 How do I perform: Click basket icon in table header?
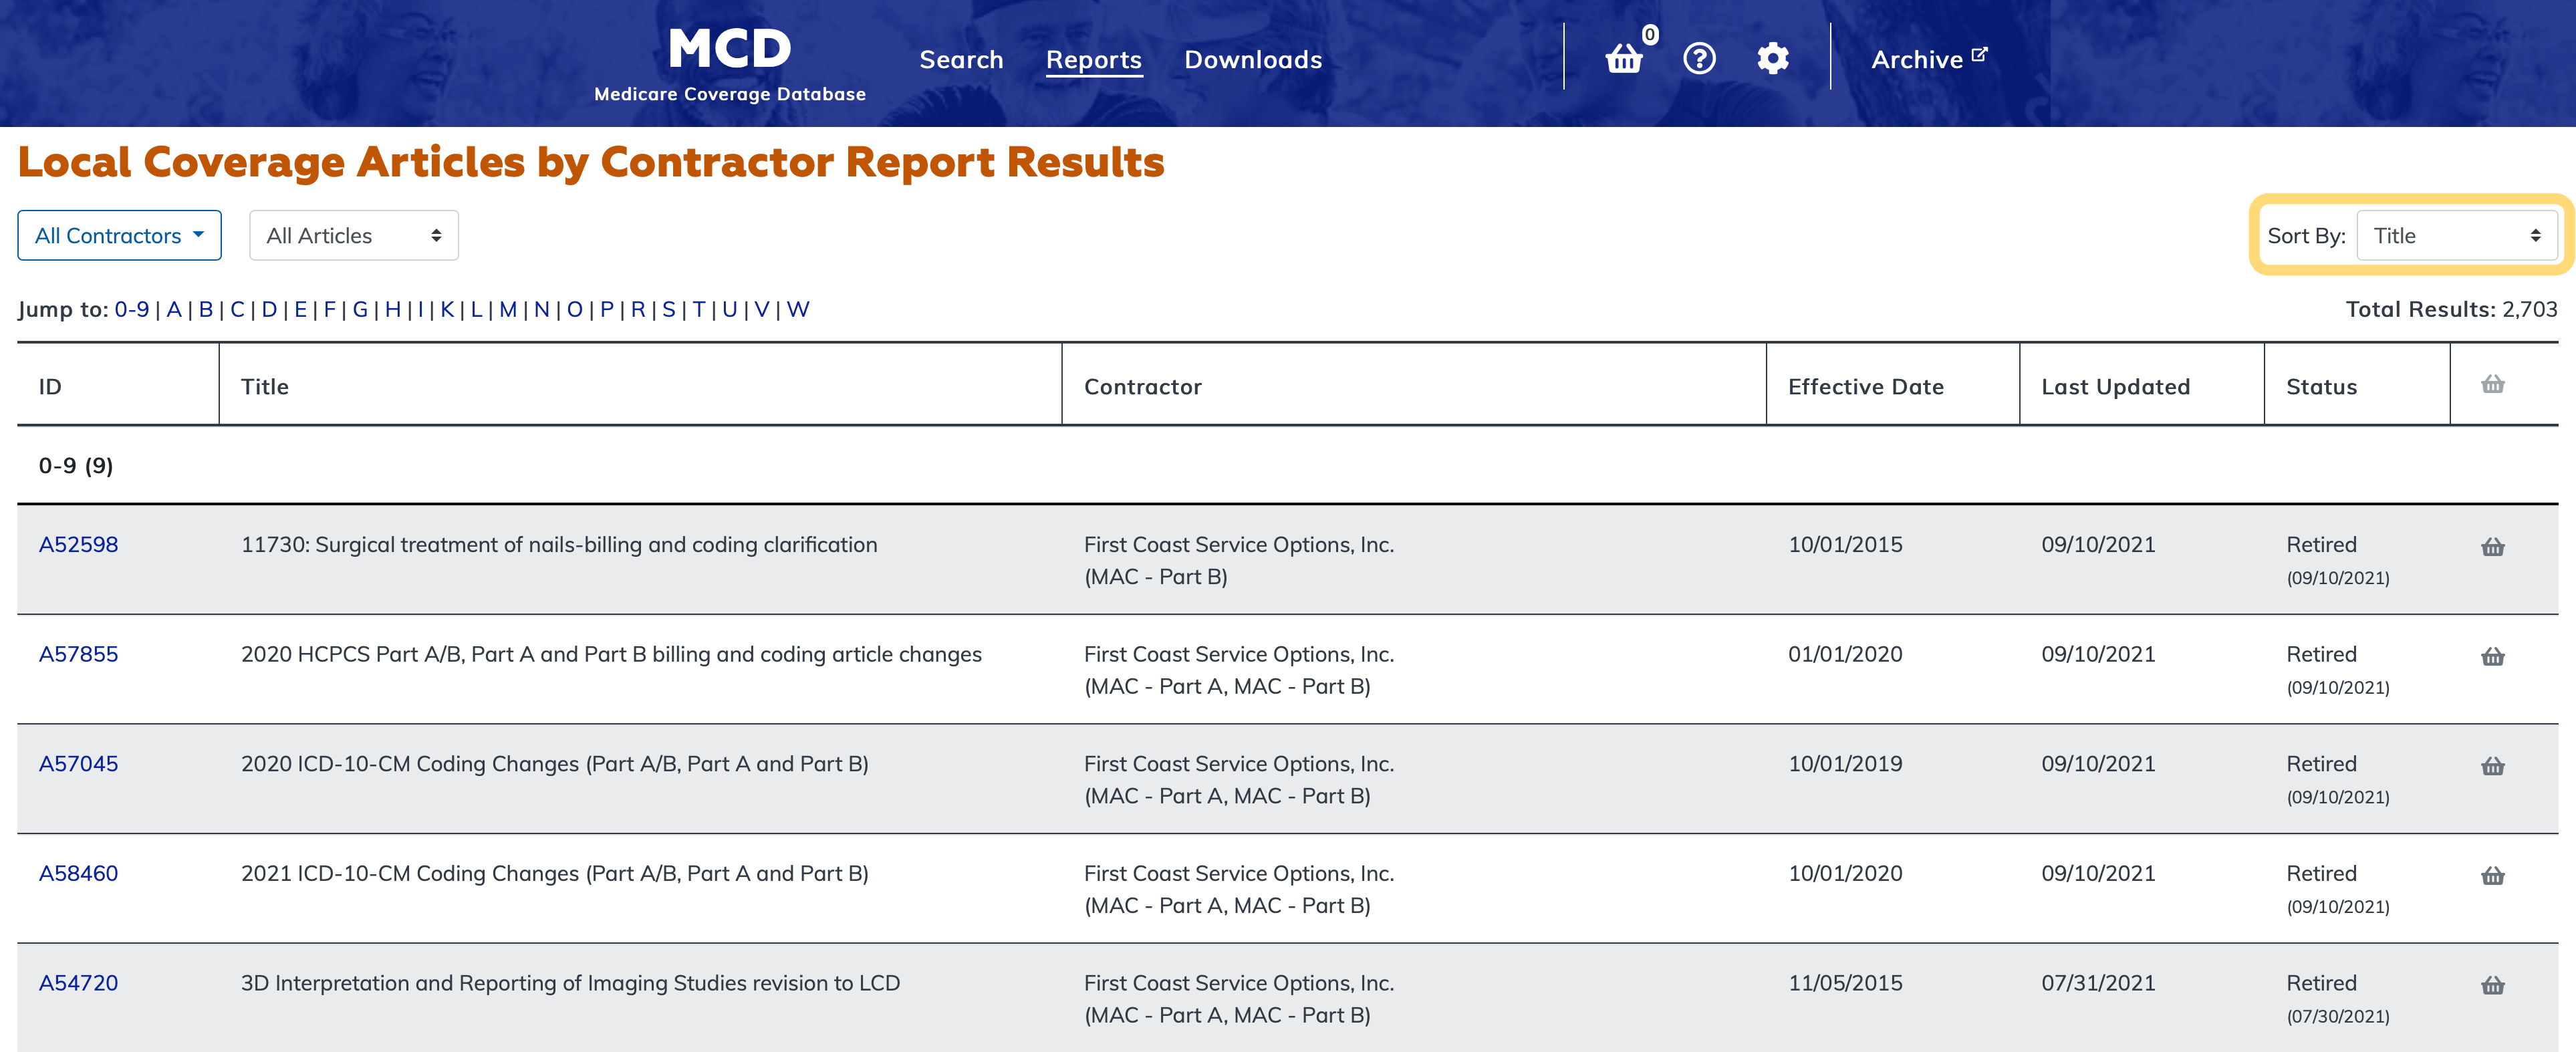point(2492,385)
